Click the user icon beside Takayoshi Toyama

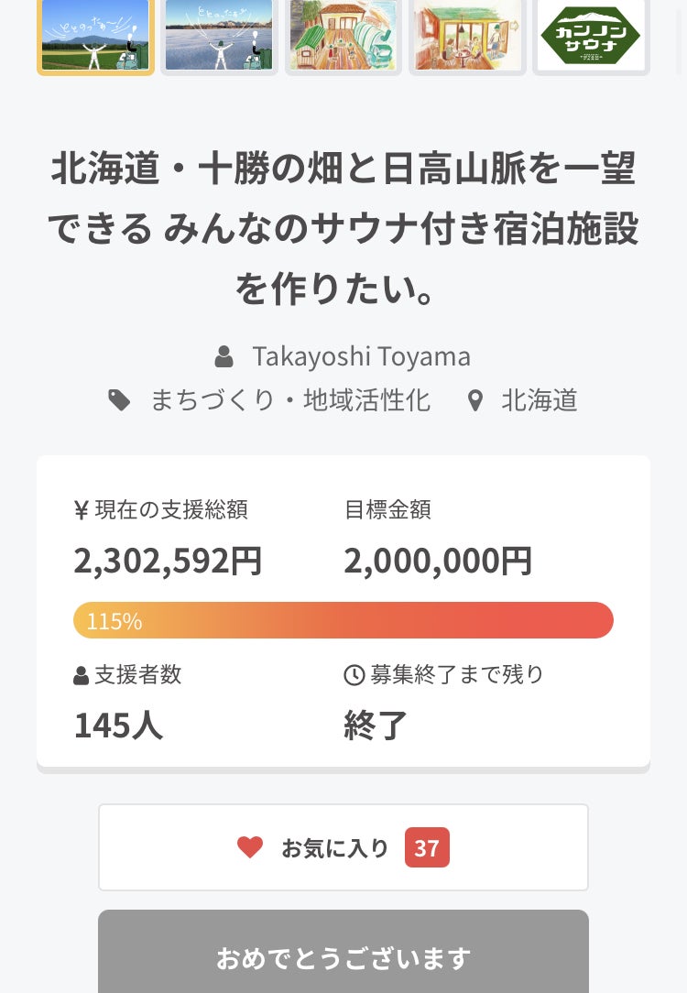224,355
